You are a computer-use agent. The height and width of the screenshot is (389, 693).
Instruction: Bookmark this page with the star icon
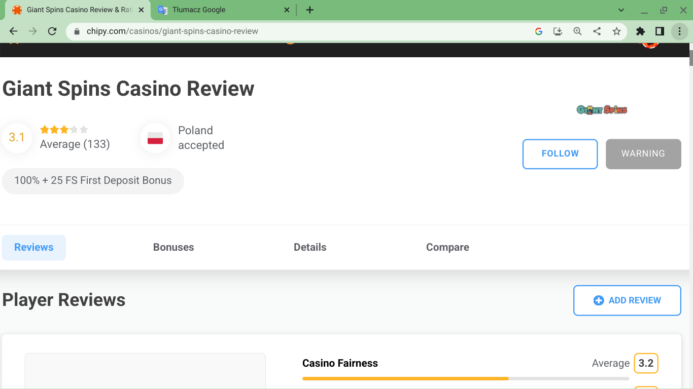point(616,31)
